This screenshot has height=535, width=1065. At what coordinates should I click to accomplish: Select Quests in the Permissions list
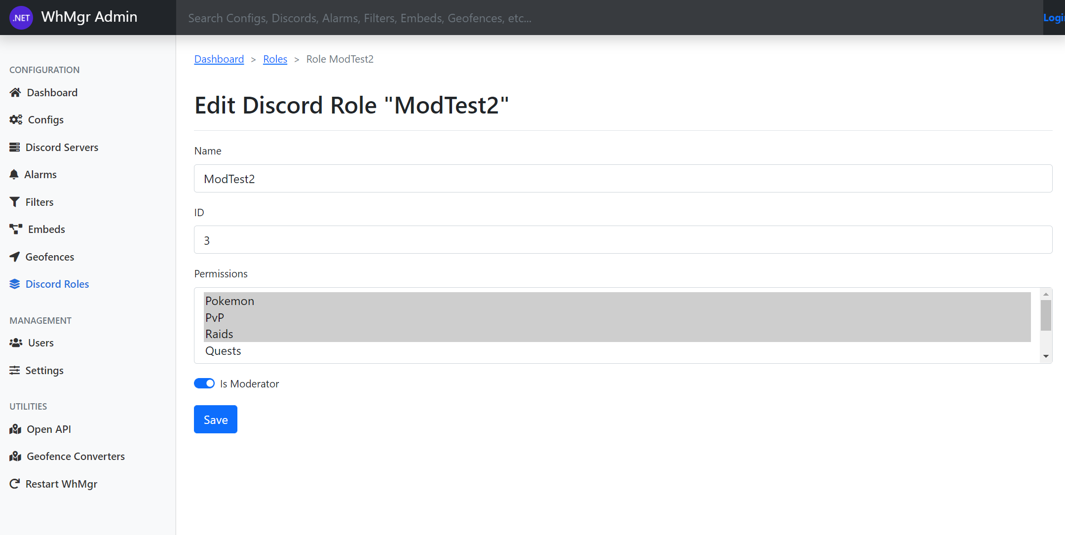[223, 351]
